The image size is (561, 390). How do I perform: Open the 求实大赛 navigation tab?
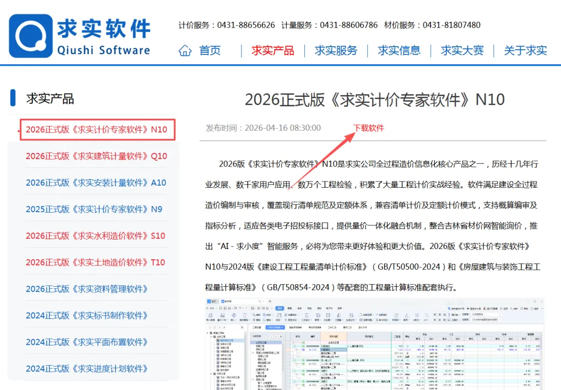click(x=462, y=50)
